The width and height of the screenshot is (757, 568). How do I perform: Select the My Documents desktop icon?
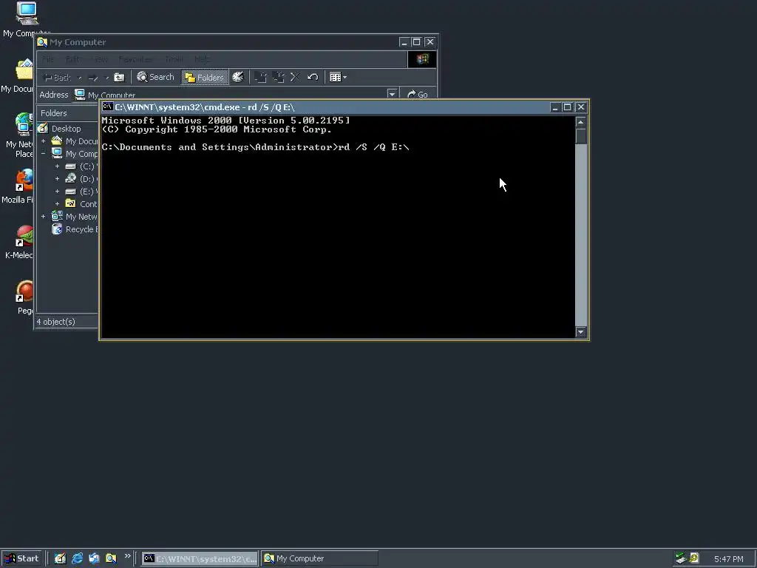tap(18, 75)
